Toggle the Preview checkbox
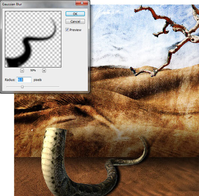199x196 pixels. point(67,30)
